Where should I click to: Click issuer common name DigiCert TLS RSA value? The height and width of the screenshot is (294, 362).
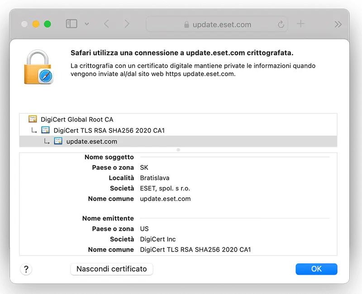click(195, 250)
